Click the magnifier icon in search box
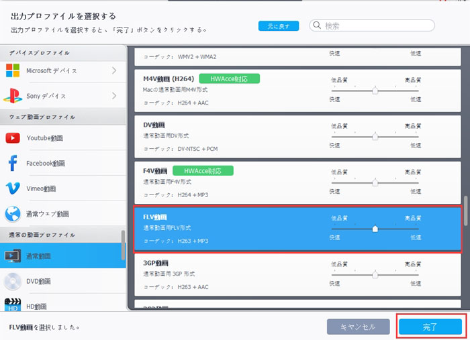Viewport: 470px width, 340px height. 317,25
